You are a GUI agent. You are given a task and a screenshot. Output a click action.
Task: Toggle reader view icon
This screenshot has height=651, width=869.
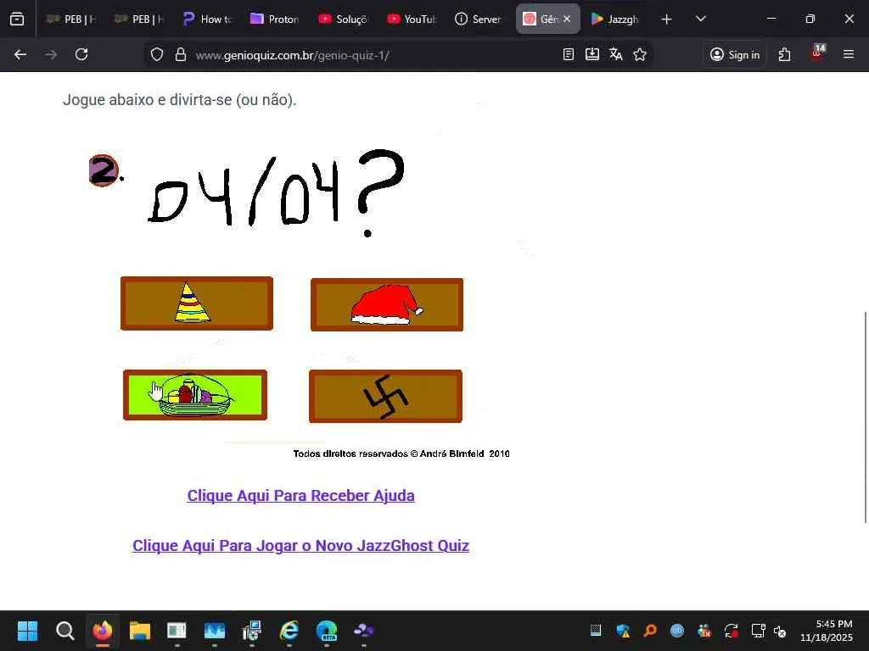[x=568, y=54]
